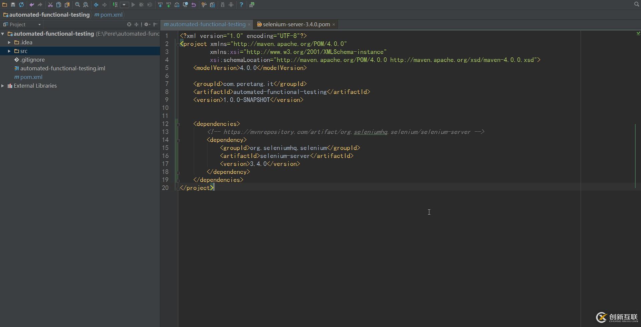
Task: Click the Help question mark icon
Action: click(241, 5)
